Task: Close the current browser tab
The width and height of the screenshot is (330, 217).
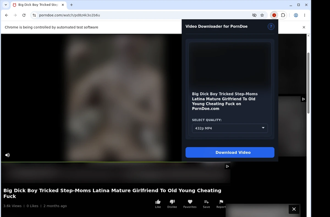Action: 63,5
